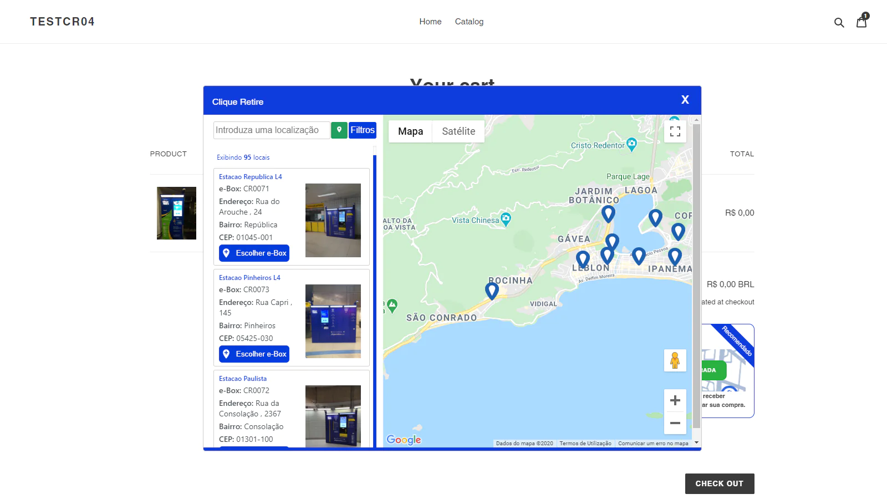
Task: Close the Clique Retire dialog
Action: click(685, 100)
